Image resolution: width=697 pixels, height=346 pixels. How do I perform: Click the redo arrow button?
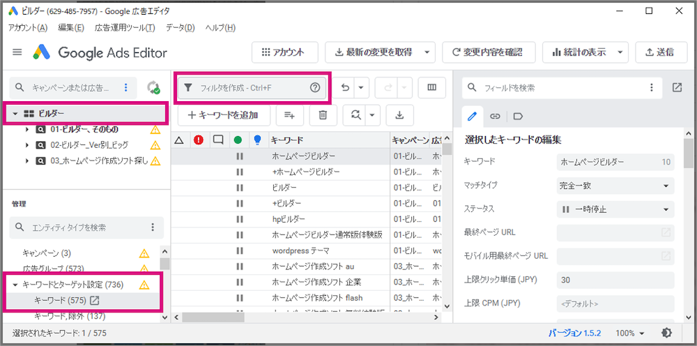coord(387,88)
